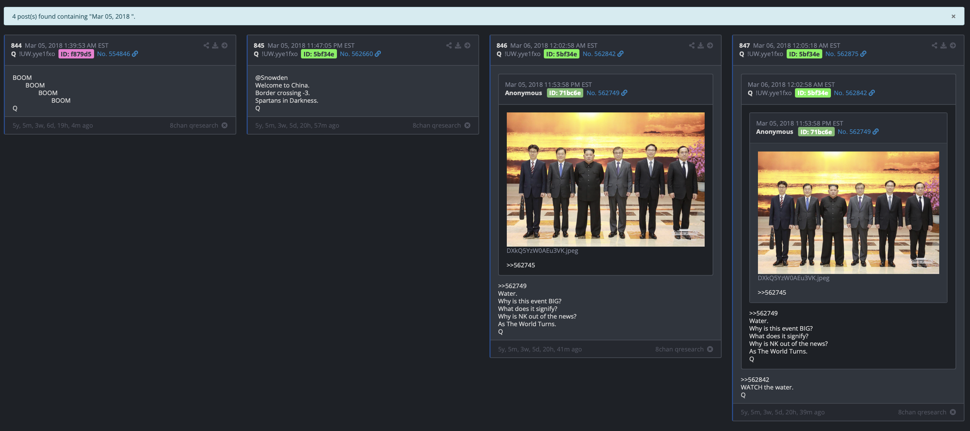The width and height of the screenshot is (970, 431).
Task: Click share icon on post 847
Action: click(934, 45)
